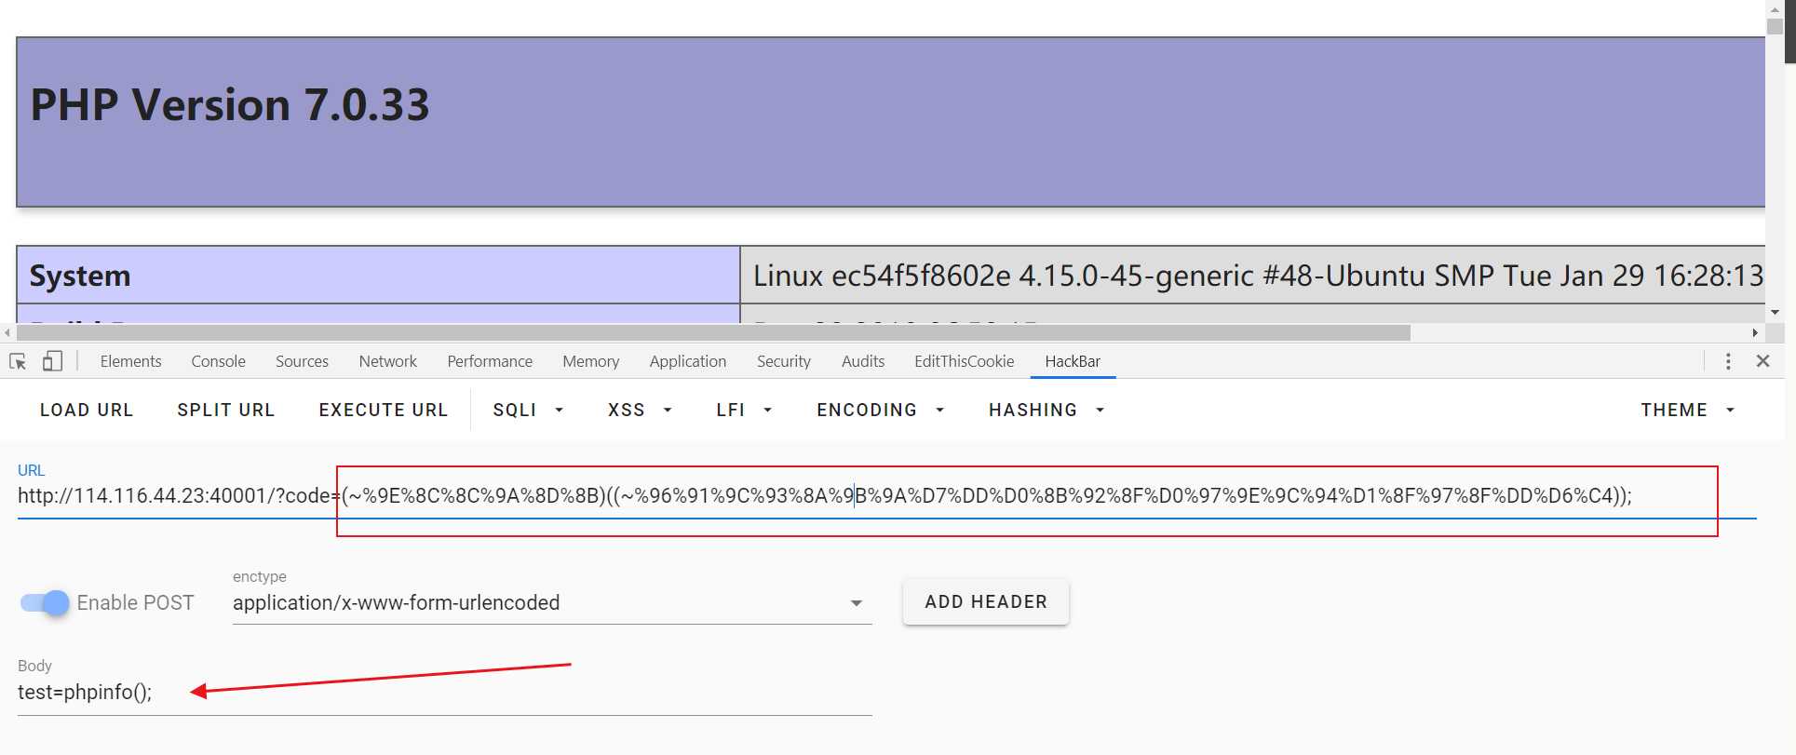Click the vertical scroll down arrow
This screenshot has width=1796, height=755.
click(x=1776, y=312)
